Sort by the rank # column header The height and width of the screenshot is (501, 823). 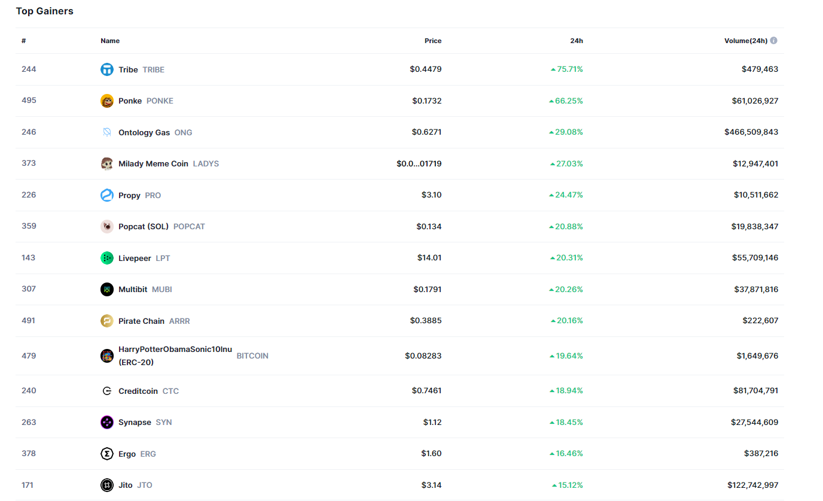coord(23,41)
